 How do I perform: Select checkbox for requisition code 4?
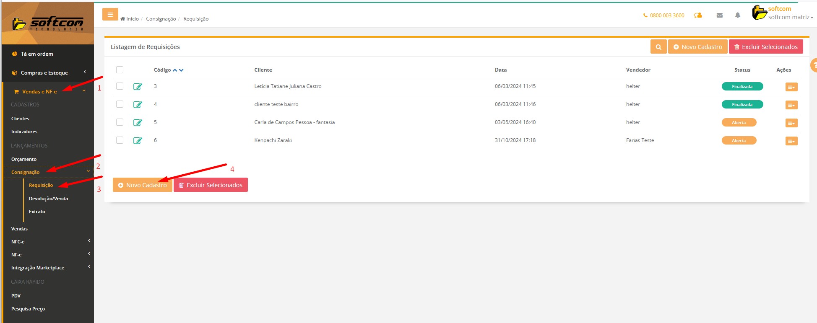click(120, 104)
